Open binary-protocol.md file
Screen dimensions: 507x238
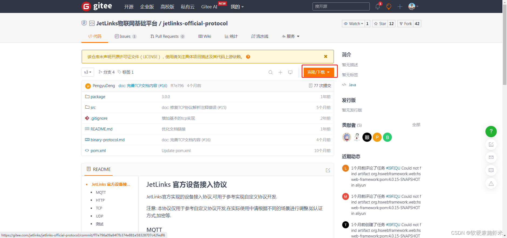[x=108, y=140]
